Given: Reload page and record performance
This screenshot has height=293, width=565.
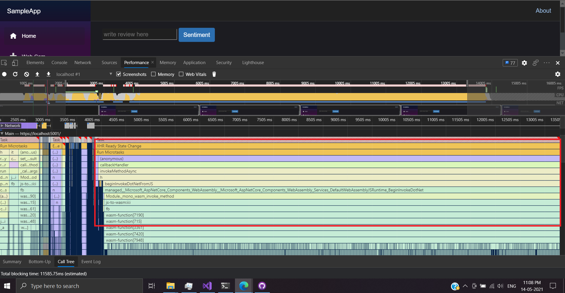Looking at the screenshot, I should [x=15, y=74].
